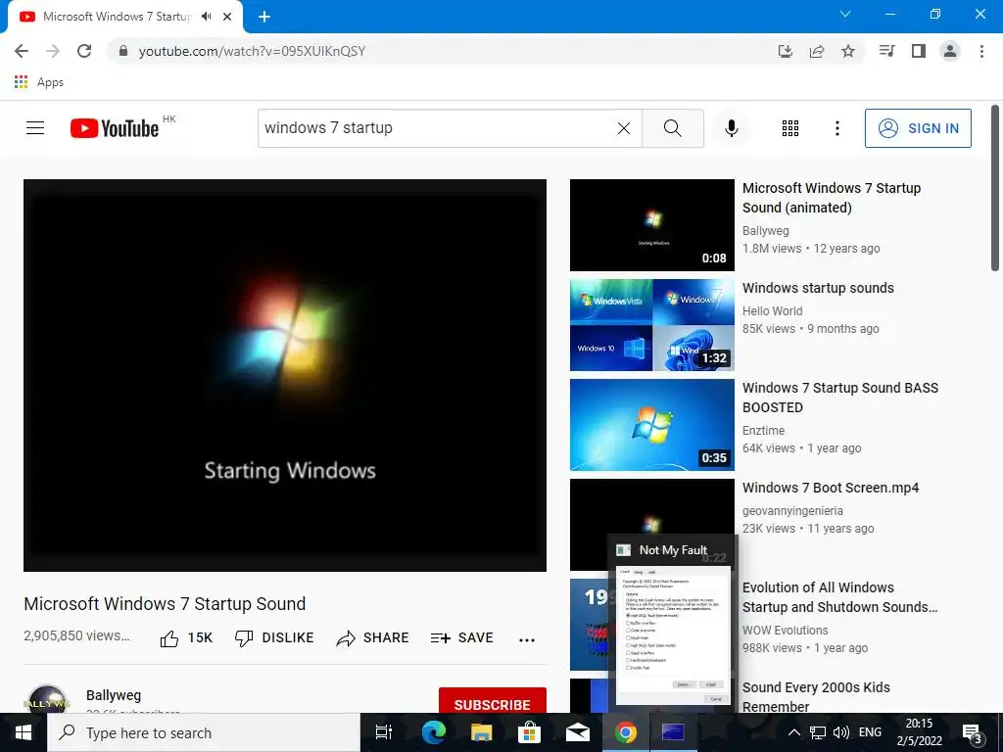Search with your voice microphone button
Image resolution: width=1003 pixels, height=752 pixels.
pyautogui.click(x=732, y=128)
